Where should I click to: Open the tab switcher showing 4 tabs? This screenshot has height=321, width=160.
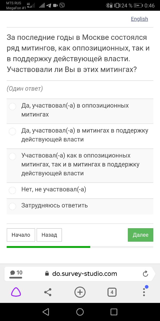(x=112, y=292)
